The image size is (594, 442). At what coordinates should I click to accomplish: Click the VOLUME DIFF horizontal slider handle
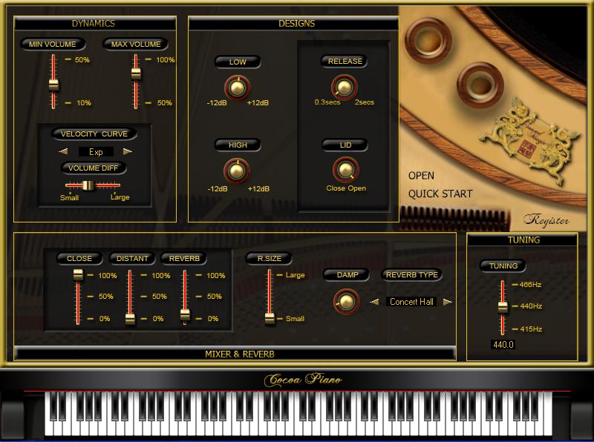click(88, 185)
